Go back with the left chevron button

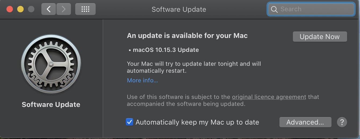click(49, 9)
